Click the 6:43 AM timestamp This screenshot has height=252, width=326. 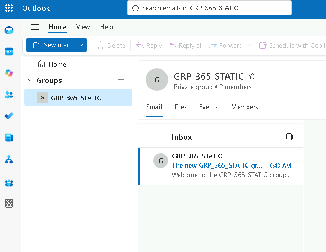pyautogui.click(x=280, y=166)
